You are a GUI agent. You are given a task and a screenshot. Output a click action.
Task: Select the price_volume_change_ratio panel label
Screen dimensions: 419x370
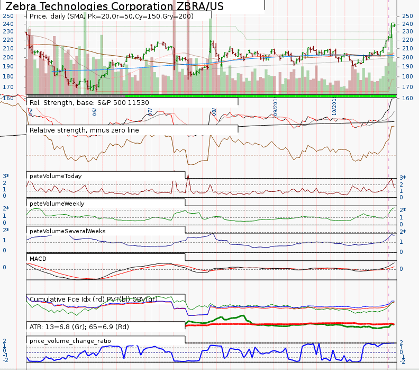(x=70, y=341)
